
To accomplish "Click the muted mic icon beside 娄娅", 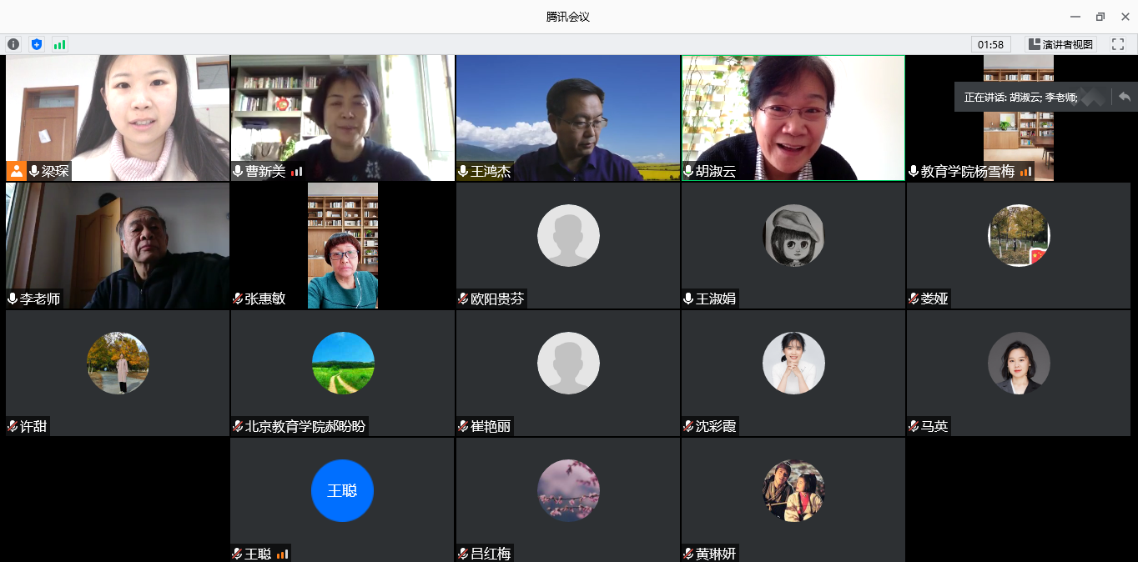I will pos(914,299).
